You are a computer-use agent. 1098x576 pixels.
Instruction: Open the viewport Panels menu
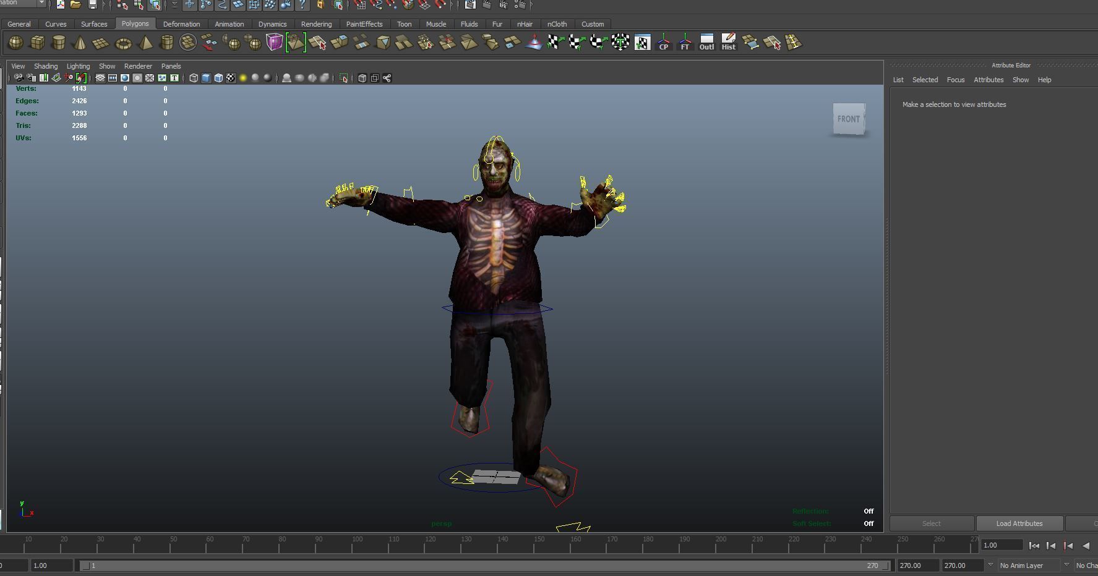[171, 66]
